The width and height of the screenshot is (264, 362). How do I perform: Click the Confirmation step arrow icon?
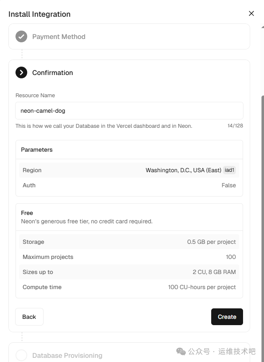(x=21, y=72)
